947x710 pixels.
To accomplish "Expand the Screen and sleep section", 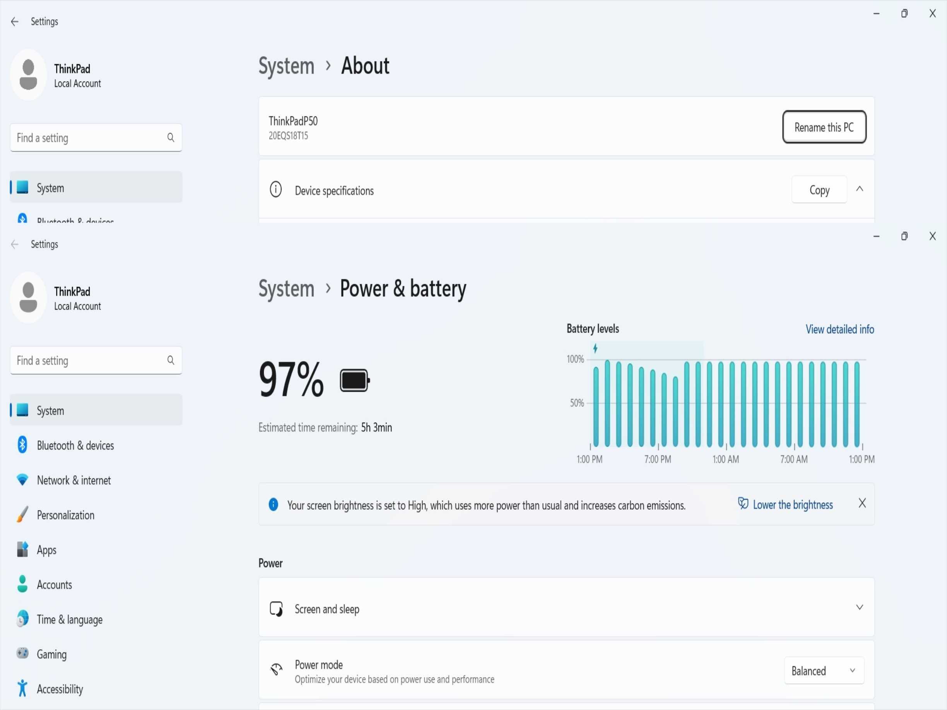I will [x=859, y=608].
